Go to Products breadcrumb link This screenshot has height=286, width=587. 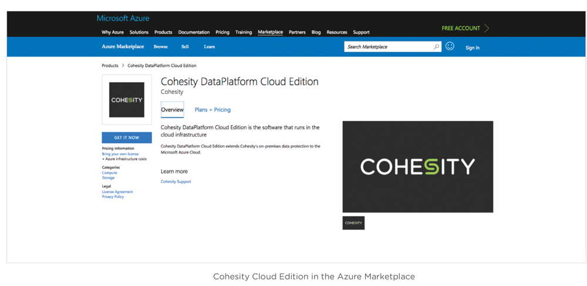110,66
